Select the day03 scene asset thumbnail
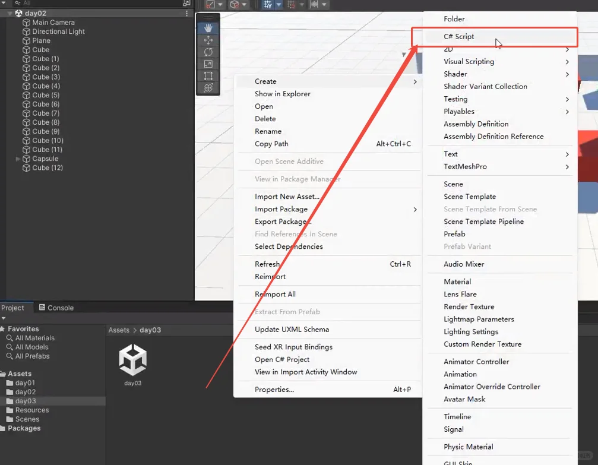 (x=132, y=360)
